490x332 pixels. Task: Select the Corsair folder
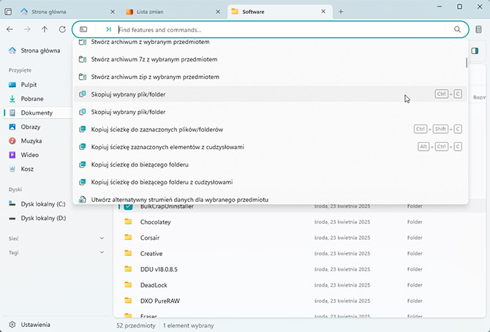tap(300, 238)
